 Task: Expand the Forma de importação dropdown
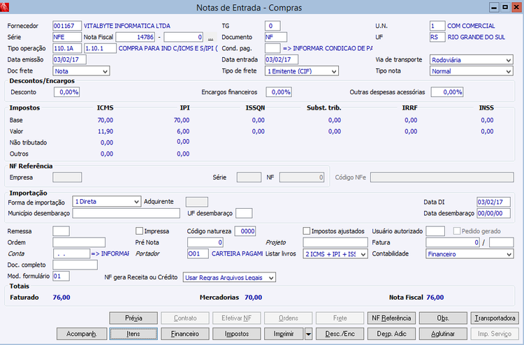point(107,202)
